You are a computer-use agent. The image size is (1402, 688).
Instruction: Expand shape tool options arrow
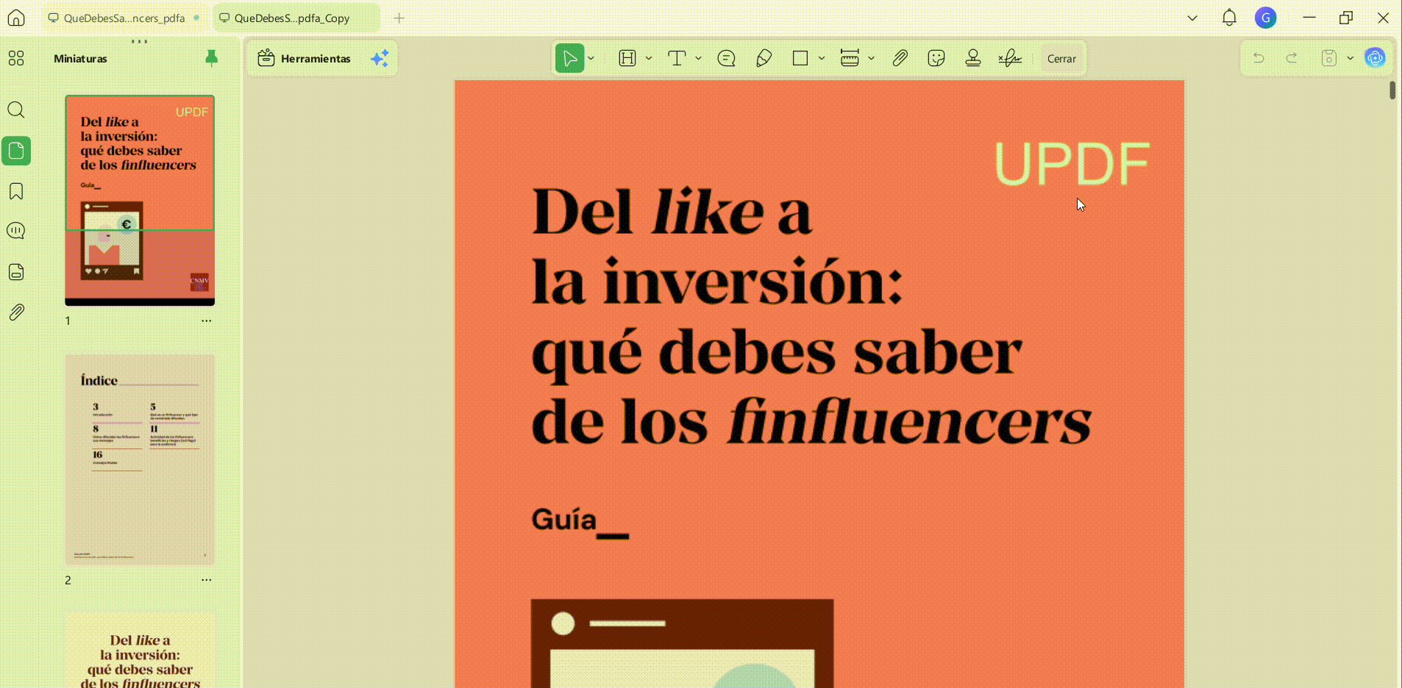coord(822,58)
